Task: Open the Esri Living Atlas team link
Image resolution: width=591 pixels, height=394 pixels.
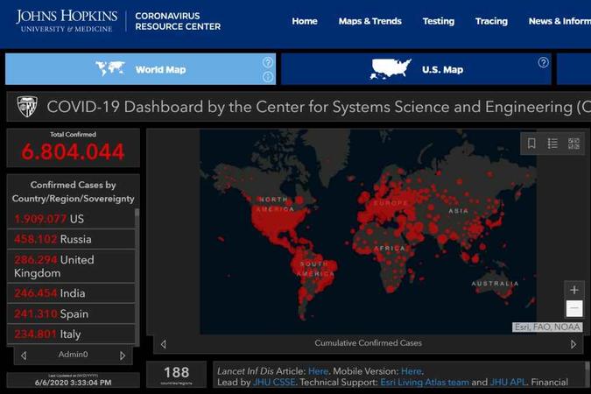Action: click(x=425, y=383)
